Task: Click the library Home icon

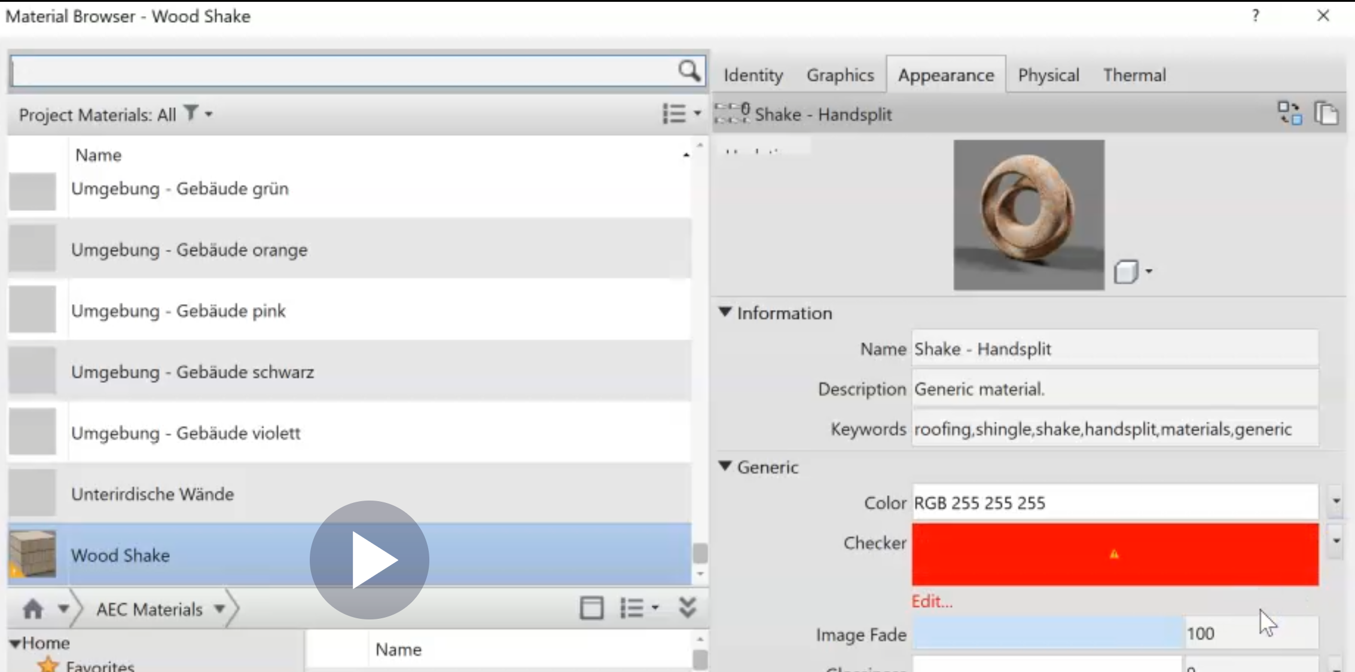Action: coord(33,609)
